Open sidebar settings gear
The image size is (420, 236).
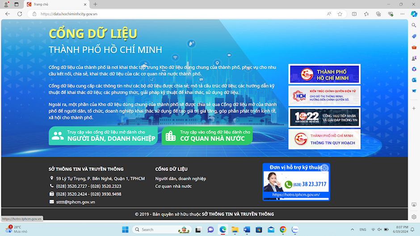[x=414, y=217]
